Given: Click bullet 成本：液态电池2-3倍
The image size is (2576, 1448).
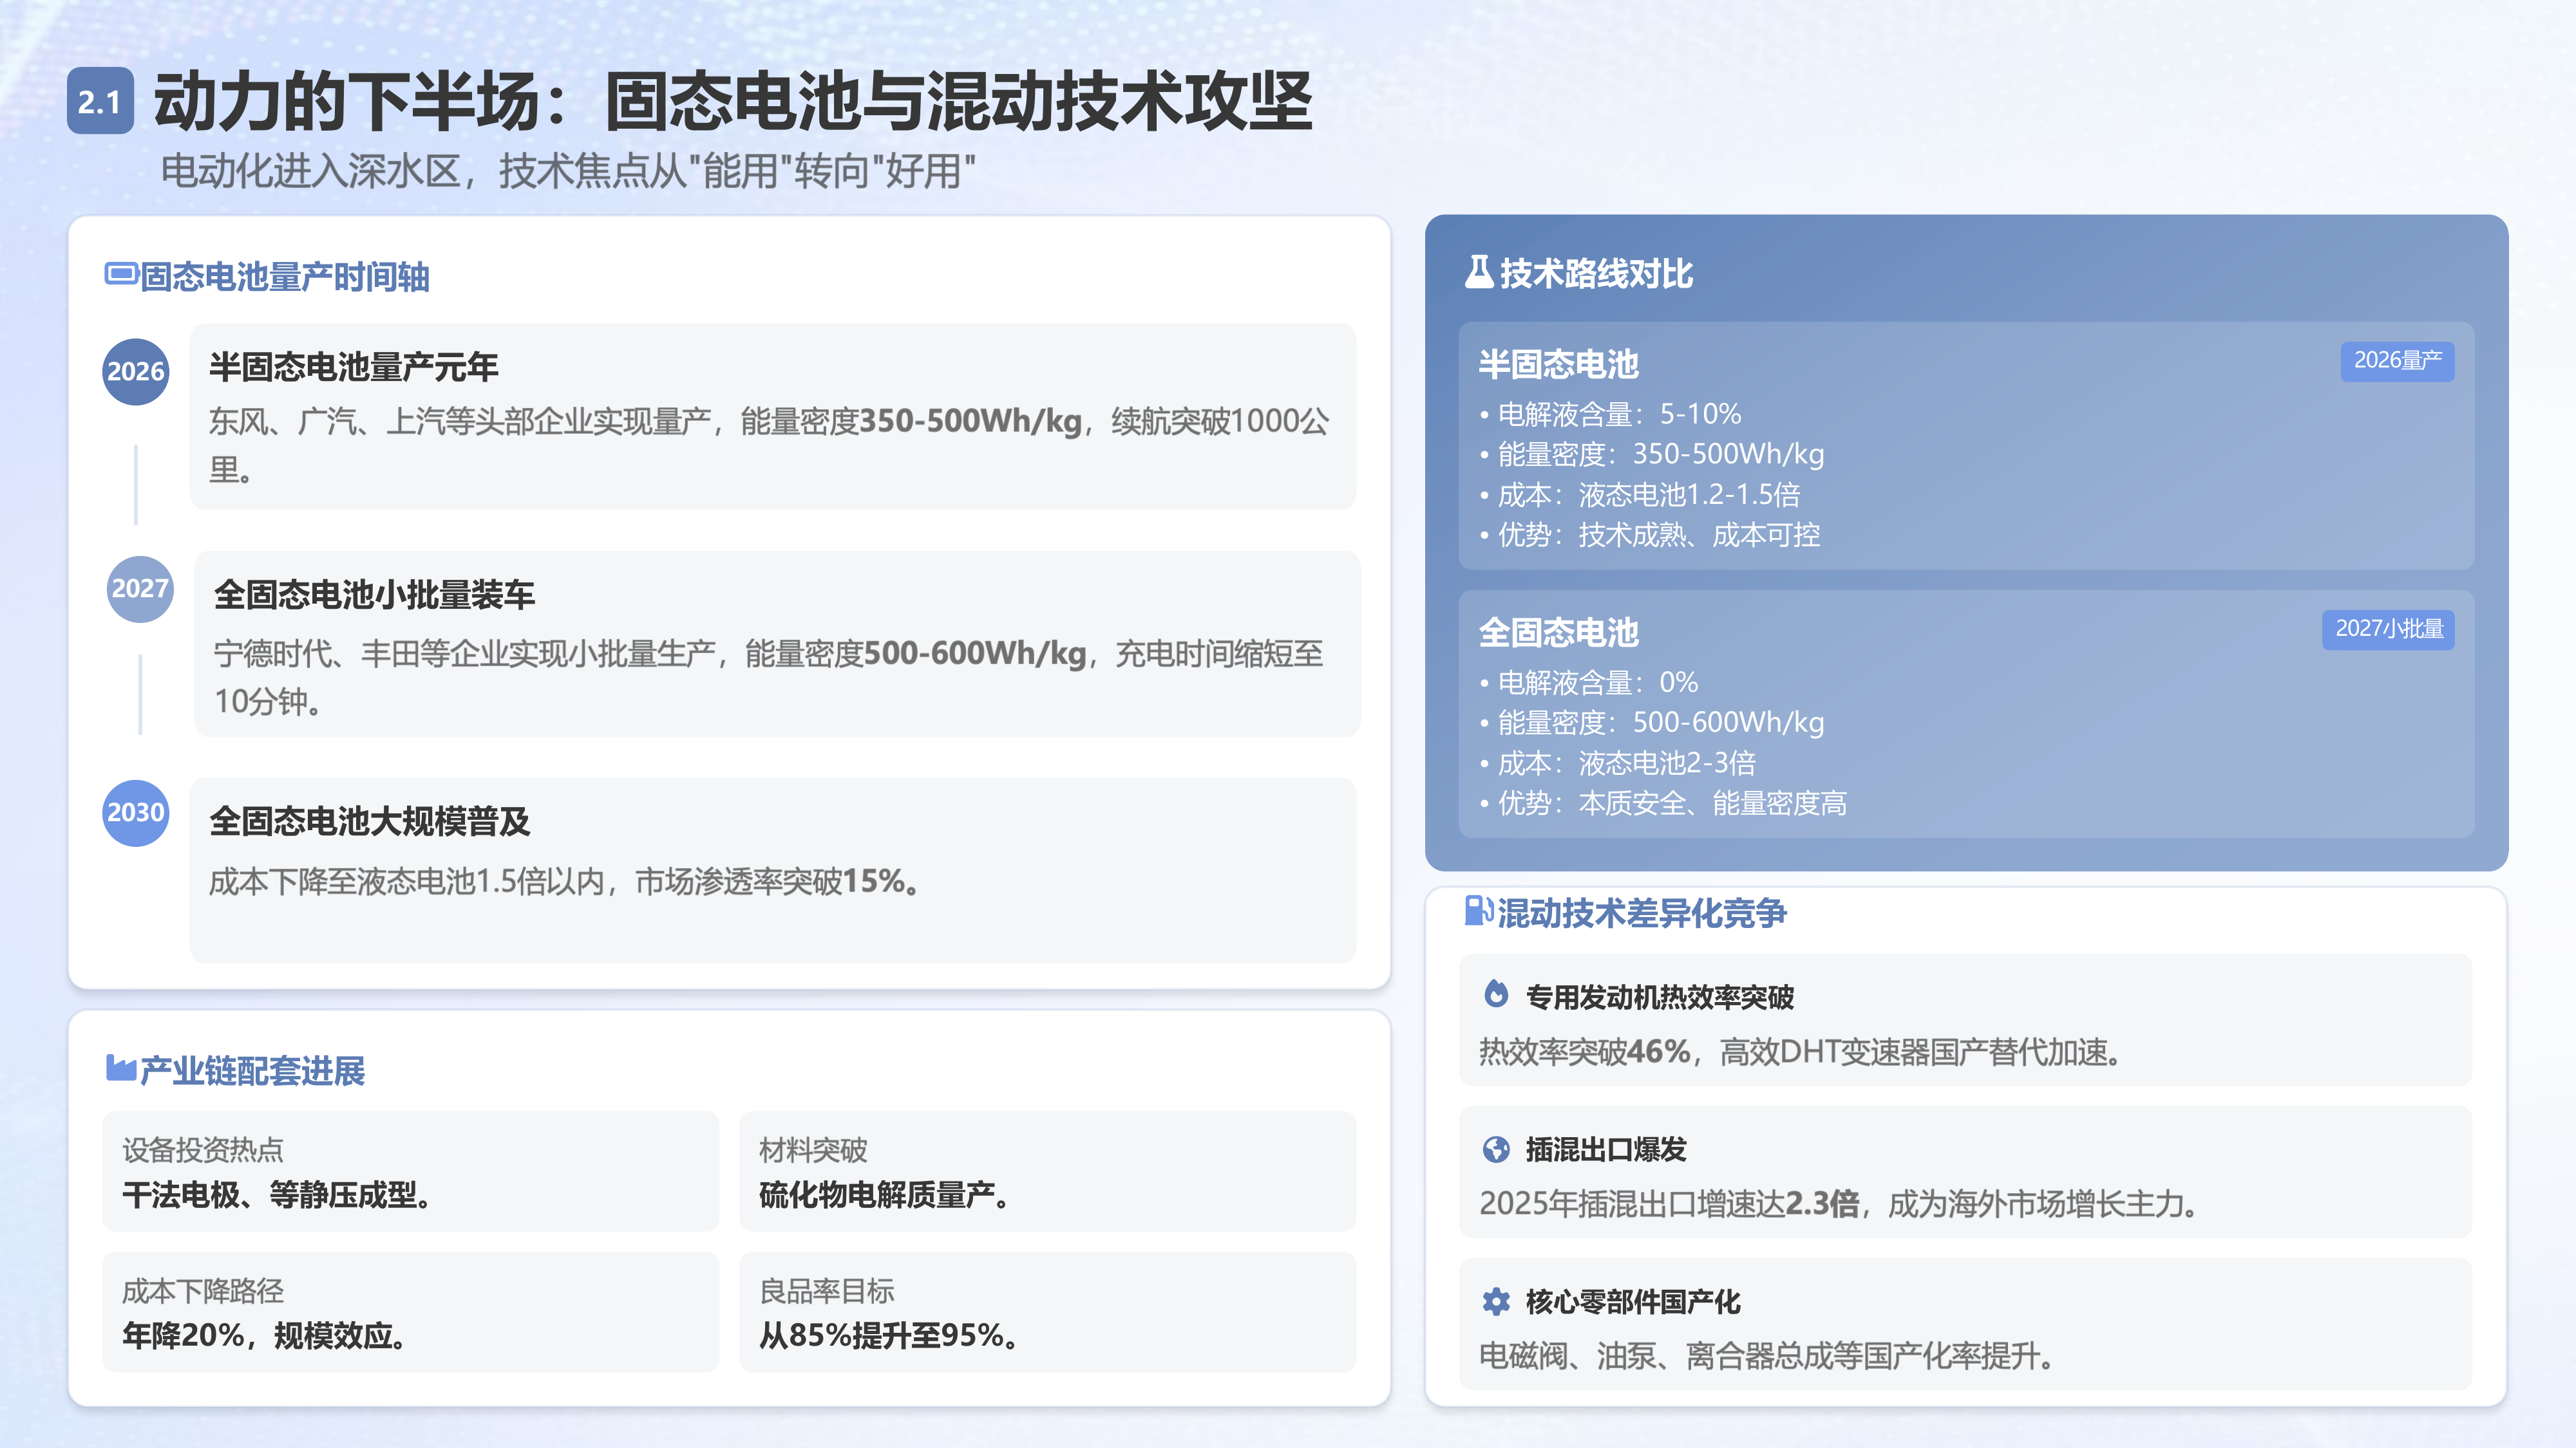Looking at the screenshot, I should (x=1618, y=763).
